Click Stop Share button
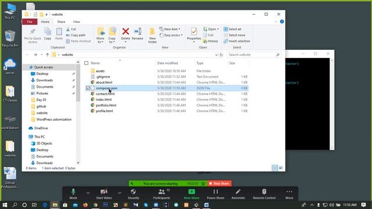This screenshot has height=209, width=372. (x=219, y=183)
